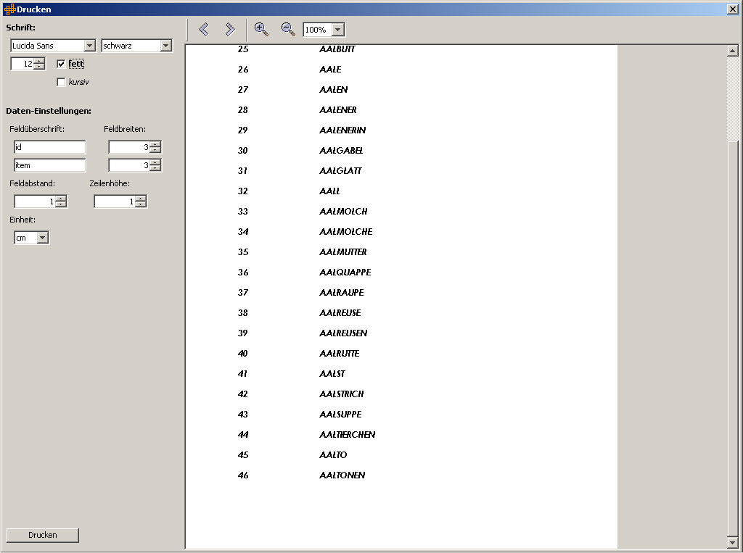The width and height of the screenshot is (743, 553).
Task: Expand the 100% zoom level dropdown
Action: click(x=338, y=30)
